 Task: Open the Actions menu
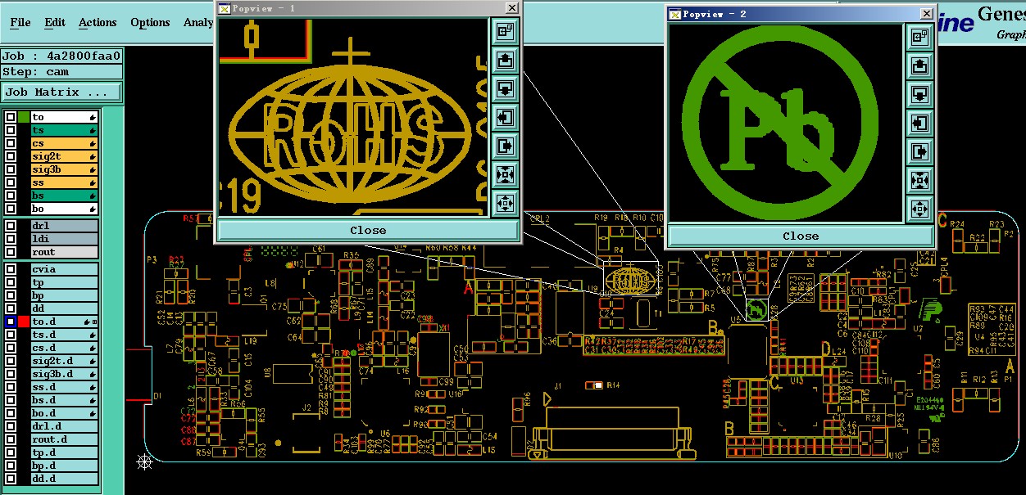click(98, 22)
